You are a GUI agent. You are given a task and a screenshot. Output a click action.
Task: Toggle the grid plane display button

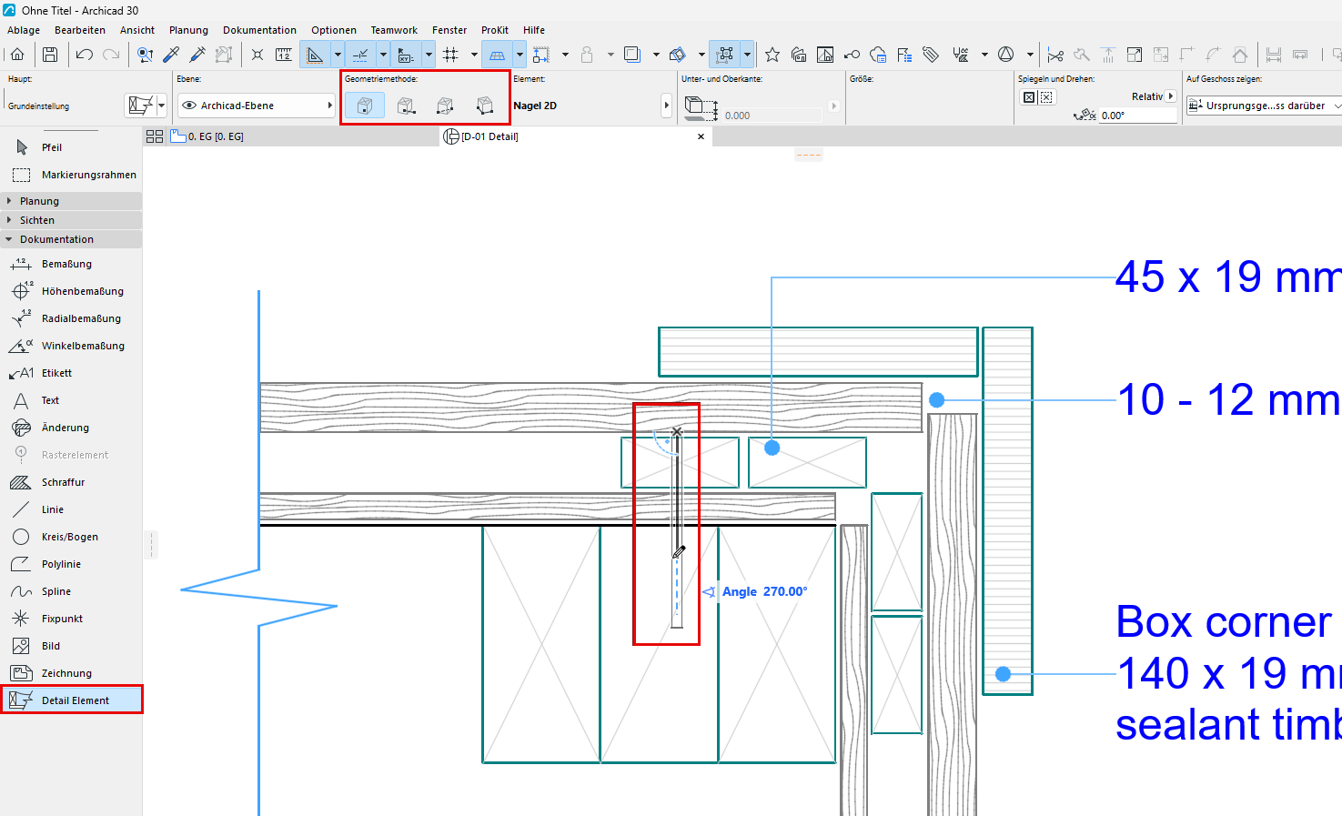point(497,55)
